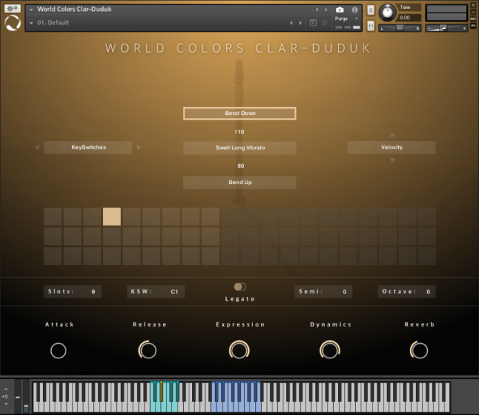Expand the instrument name dropdown arrow
The image size is (479, 415).
click(x=31, y=10)
